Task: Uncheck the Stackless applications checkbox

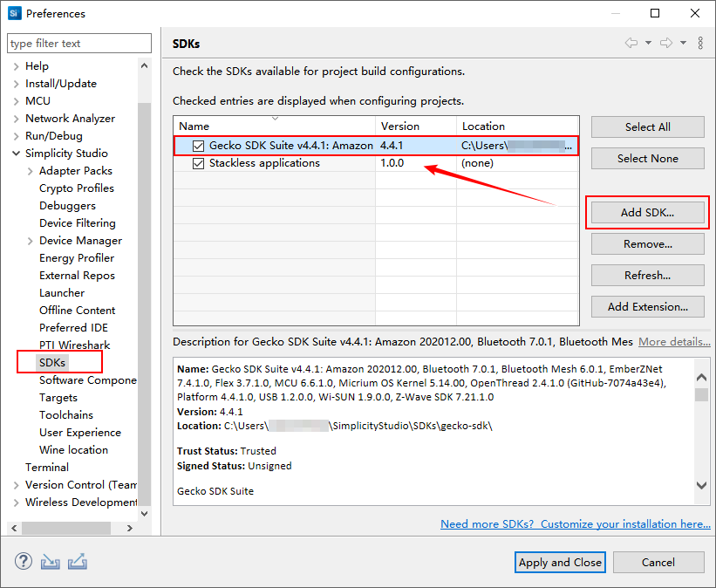Action: click(198, 163)
